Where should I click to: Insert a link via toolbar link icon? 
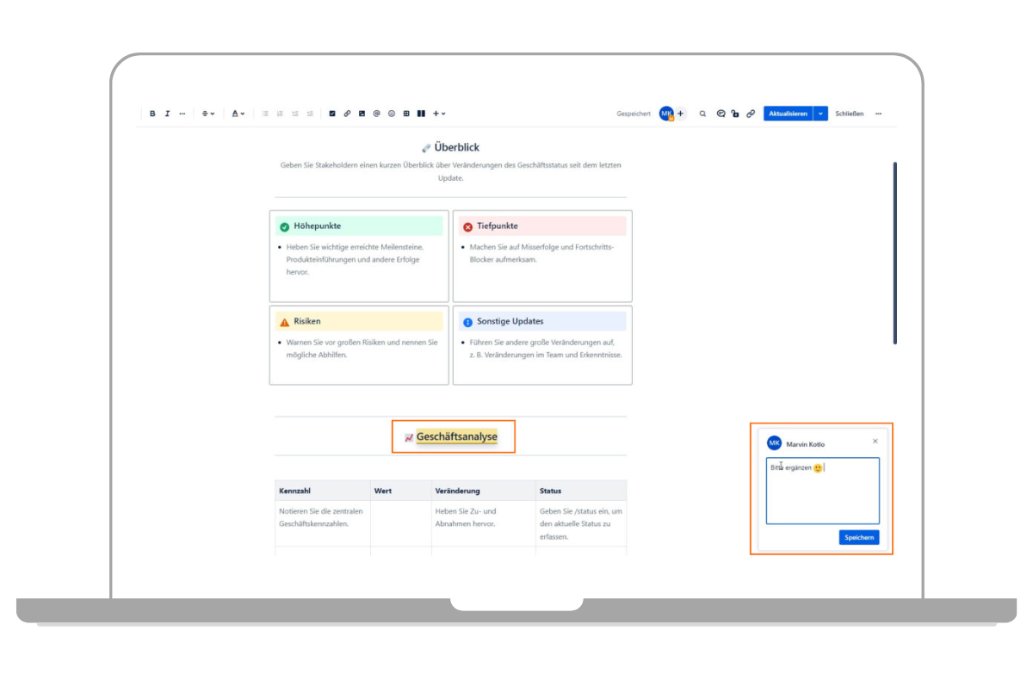pos(347,114)
